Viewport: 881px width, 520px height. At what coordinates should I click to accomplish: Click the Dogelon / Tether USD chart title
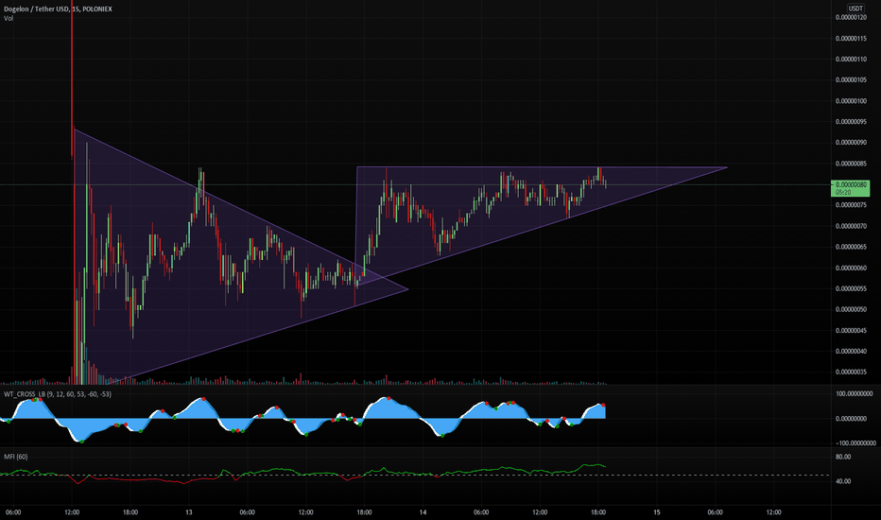coord(58,9)
